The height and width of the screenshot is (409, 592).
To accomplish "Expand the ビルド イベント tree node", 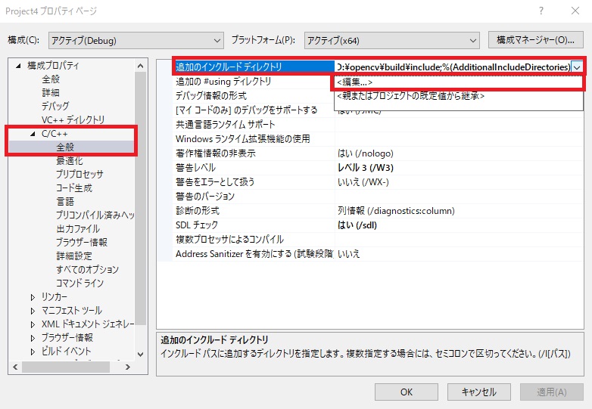I will coord(33,352).
